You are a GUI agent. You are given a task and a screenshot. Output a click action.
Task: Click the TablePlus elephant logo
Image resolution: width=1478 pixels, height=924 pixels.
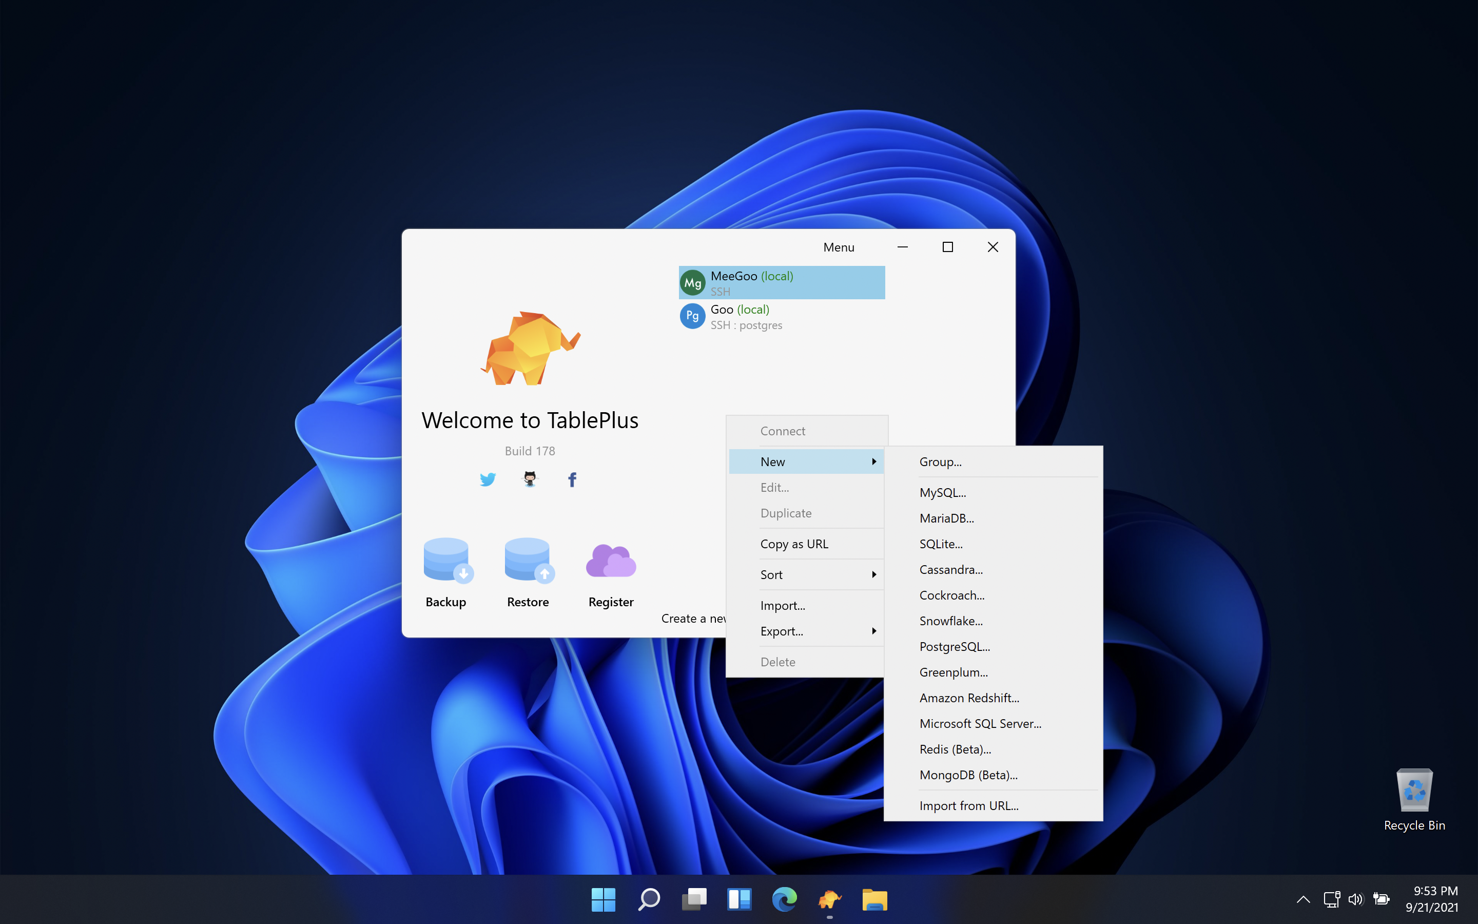point(530,349)
